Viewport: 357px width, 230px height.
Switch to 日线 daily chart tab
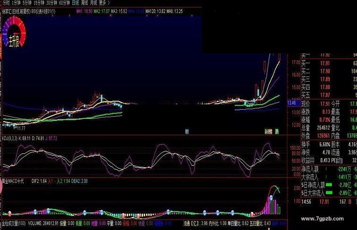76,3
